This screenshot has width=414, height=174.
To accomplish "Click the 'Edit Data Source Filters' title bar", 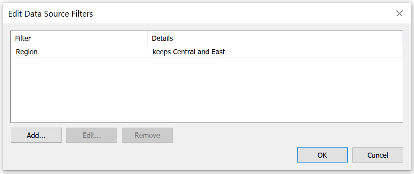I will (198, 14).
